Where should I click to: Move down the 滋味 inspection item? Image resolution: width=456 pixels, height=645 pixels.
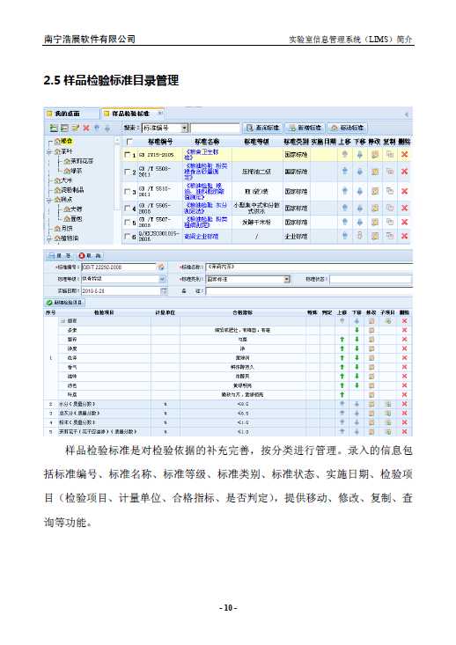[357, 376]
